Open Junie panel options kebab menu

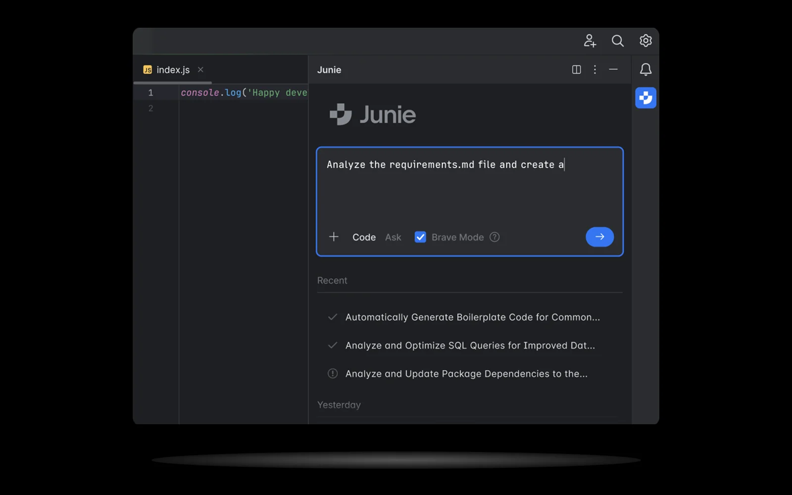(x=595, y=70)
